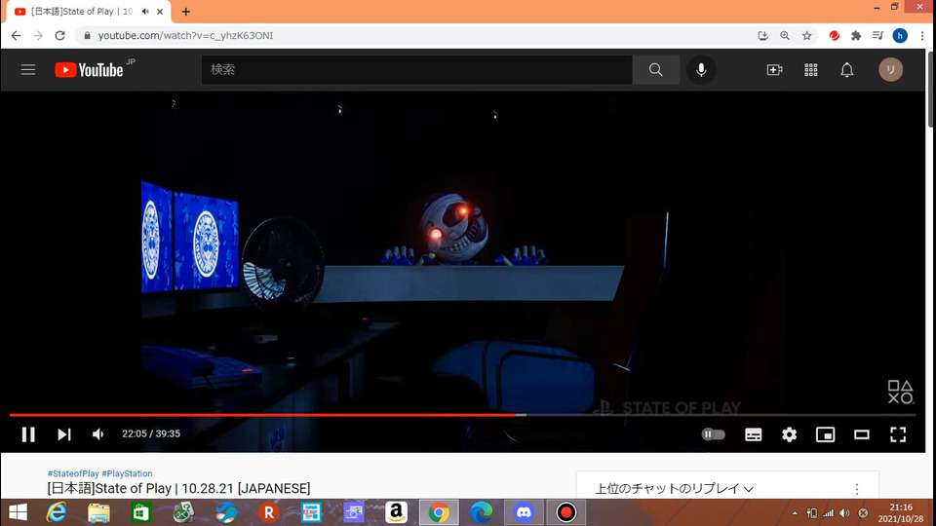The image size is (936, 526).
Task: Open YouTube apps grid
Action: pos(810,70)
